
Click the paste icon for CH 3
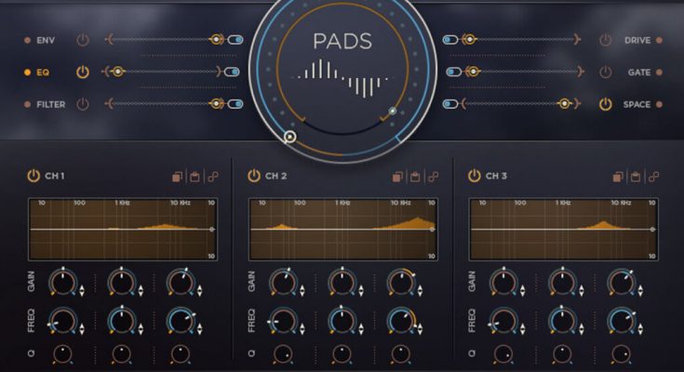pyautogui.click(x=636, y=177)
